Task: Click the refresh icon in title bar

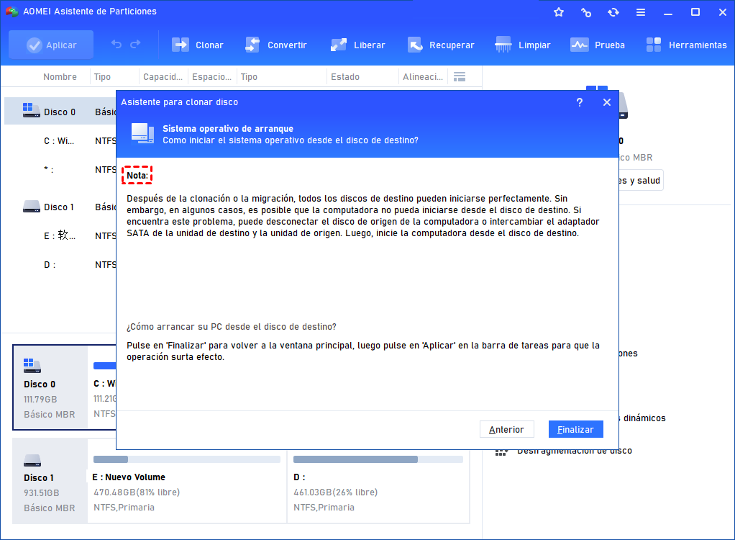Action: (613, 12)
